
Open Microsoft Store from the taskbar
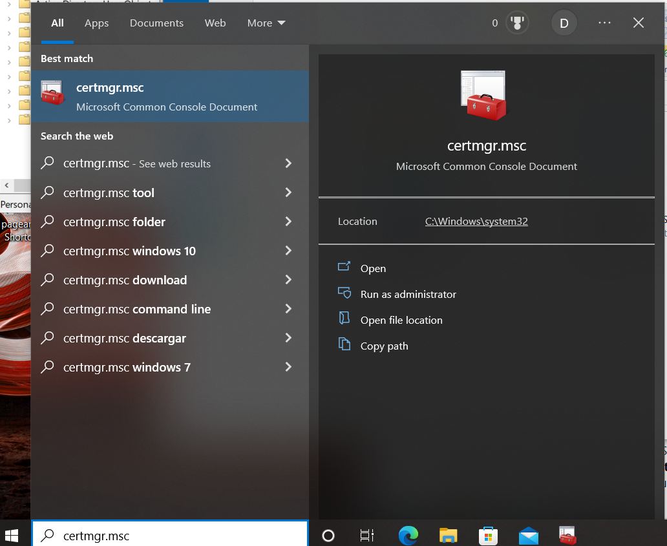point(488,536)
